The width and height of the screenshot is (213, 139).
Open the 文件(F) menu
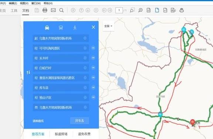pos(3,3)
